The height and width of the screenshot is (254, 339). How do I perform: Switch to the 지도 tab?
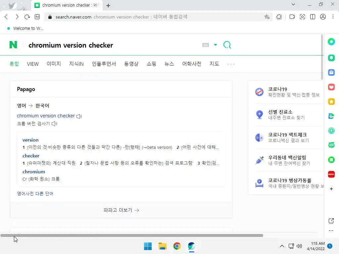click(214, 64)
